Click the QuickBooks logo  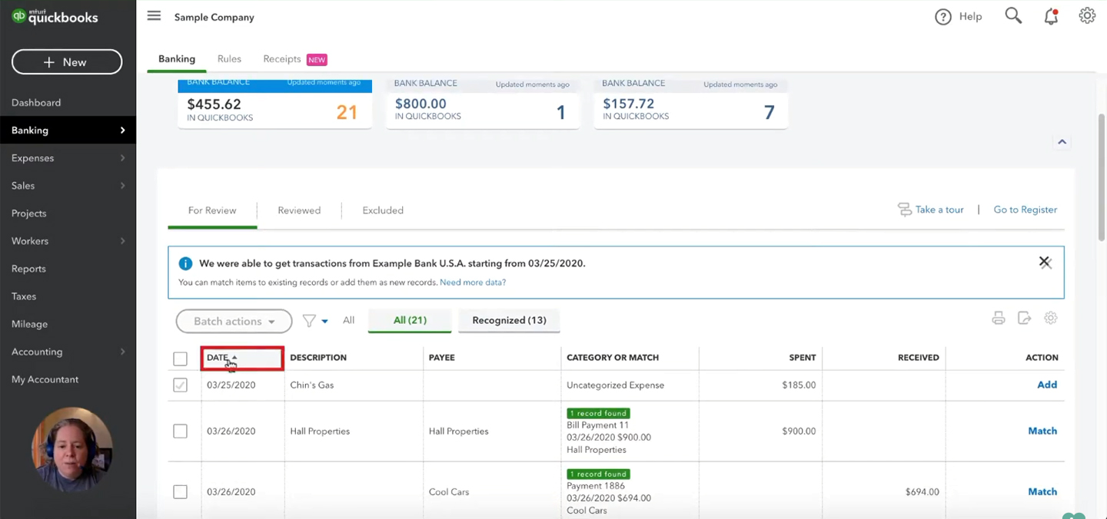[55, 17]
